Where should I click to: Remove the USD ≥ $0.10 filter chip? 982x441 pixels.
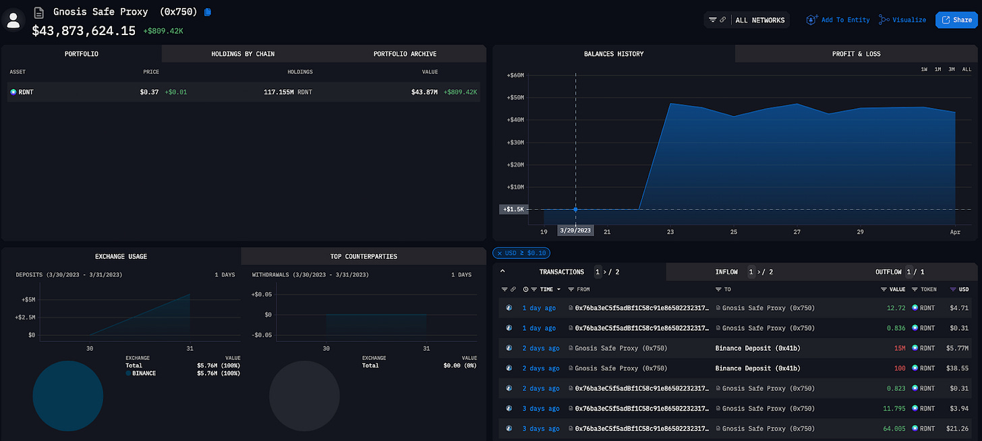(x=500, y=253)
